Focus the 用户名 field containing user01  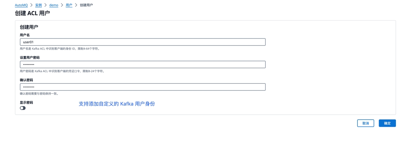[142, 42]
